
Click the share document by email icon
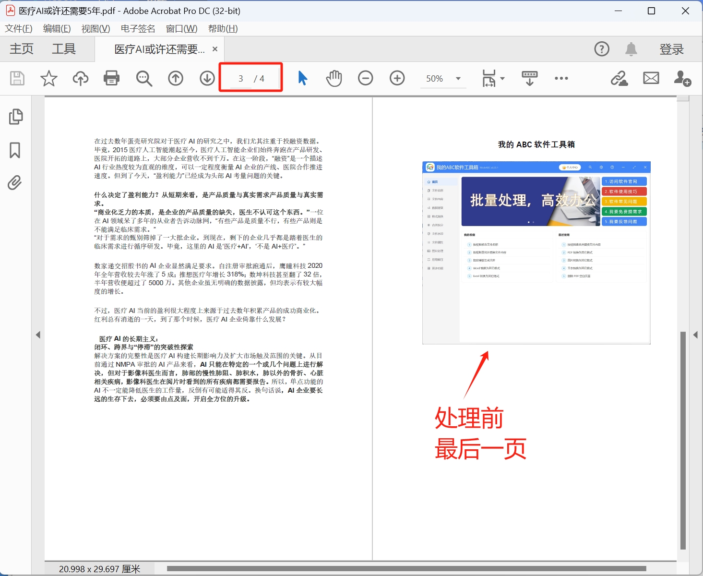[651, 78]
